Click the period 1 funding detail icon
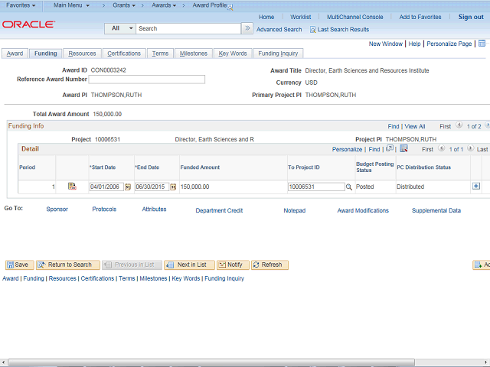The image size is (490, 367). (x=72, y=187)
